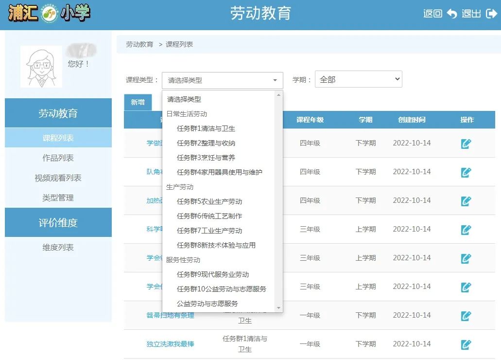Open the 学期 semester dropdown
Screen dimensions: 501x360
click(358, 79)
